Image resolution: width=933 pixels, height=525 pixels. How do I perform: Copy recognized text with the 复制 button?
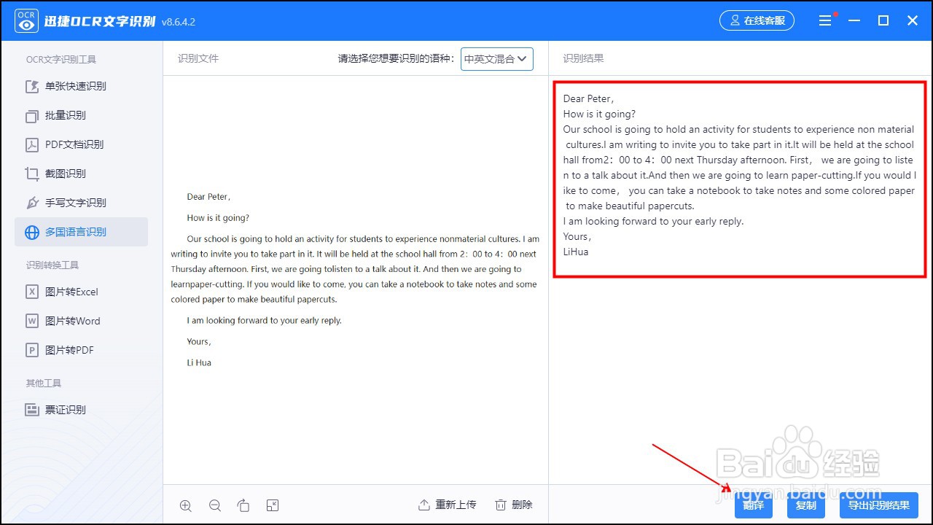pos(805,505)
